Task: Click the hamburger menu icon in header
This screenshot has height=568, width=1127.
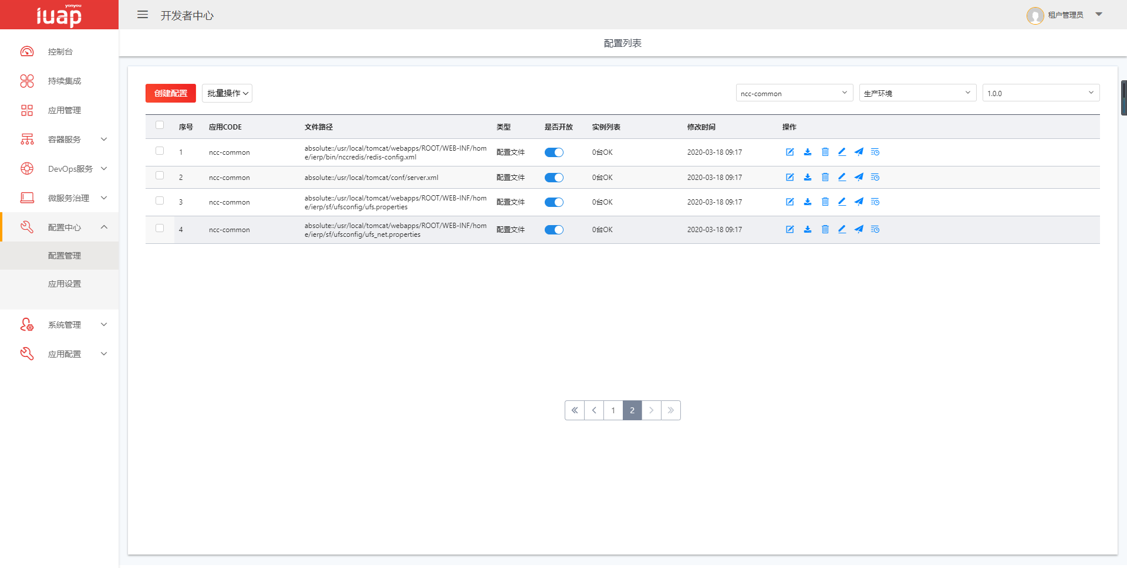Action: point(143,15)
